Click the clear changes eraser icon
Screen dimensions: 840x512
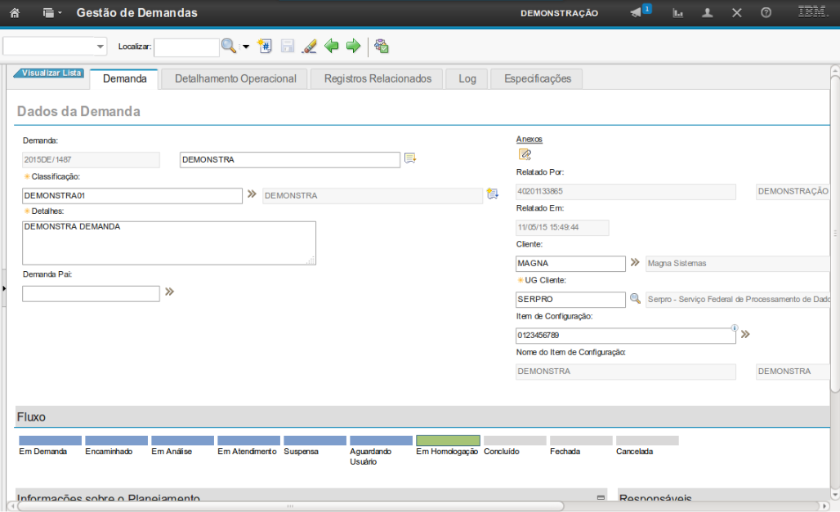click(x=309, y=47)
